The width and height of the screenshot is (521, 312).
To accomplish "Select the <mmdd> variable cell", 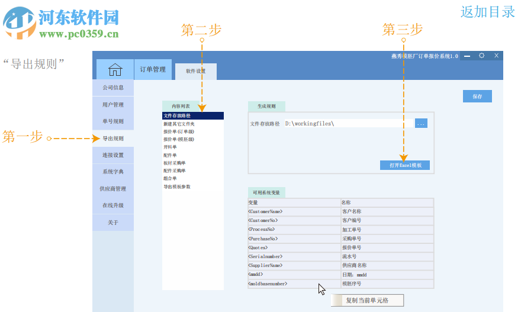I will point(294,275).
